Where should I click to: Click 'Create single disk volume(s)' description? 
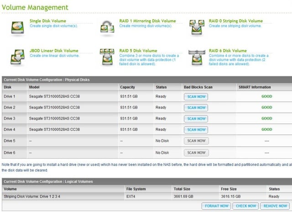point(53,26)
